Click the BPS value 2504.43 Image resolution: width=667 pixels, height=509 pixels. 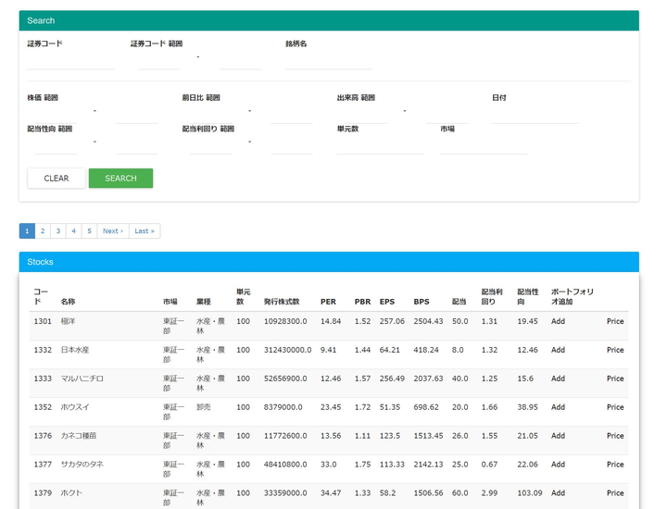(428, 321)
